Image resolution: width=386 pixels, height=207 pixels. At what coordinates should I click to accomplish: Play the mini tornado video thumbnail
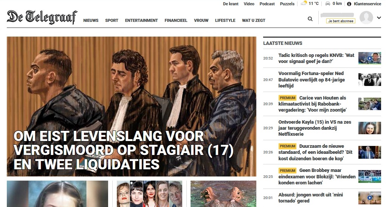(x=369, y=198)
